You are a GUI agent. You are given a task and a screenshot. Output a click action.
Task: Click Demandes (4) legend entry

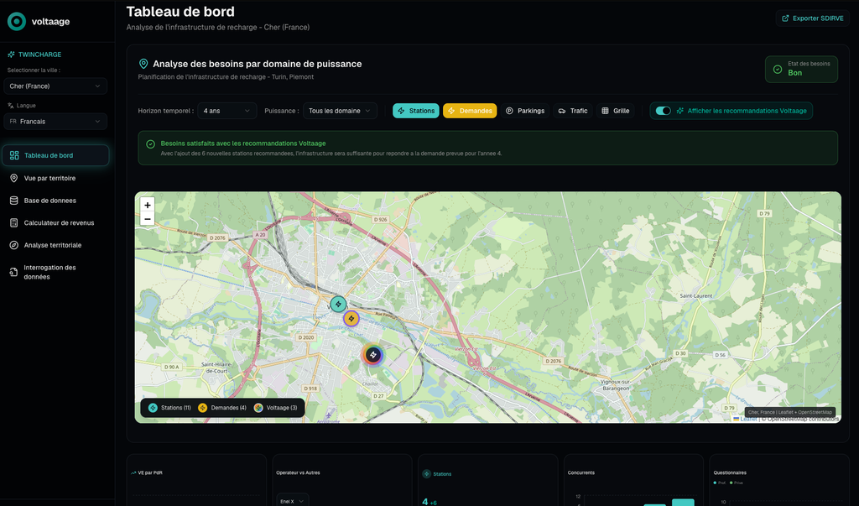(222, 408)
